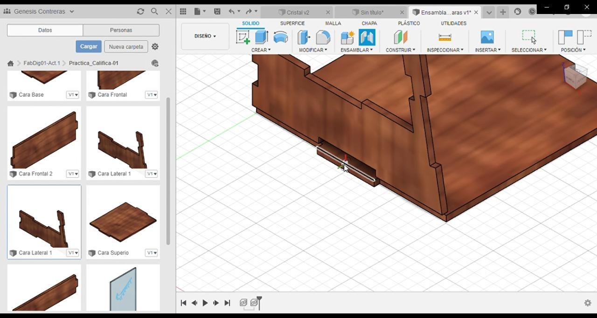The image size is (597, 318).
Task: Activate the Joint tool in Ensamblar
Action: click(x=367, y=37)
